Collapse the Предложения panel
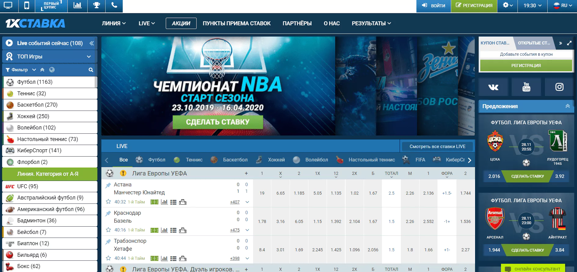 [568, 106]
